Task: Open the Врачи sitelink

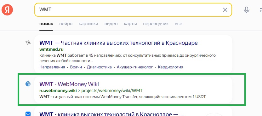Action: click(76, 67)
